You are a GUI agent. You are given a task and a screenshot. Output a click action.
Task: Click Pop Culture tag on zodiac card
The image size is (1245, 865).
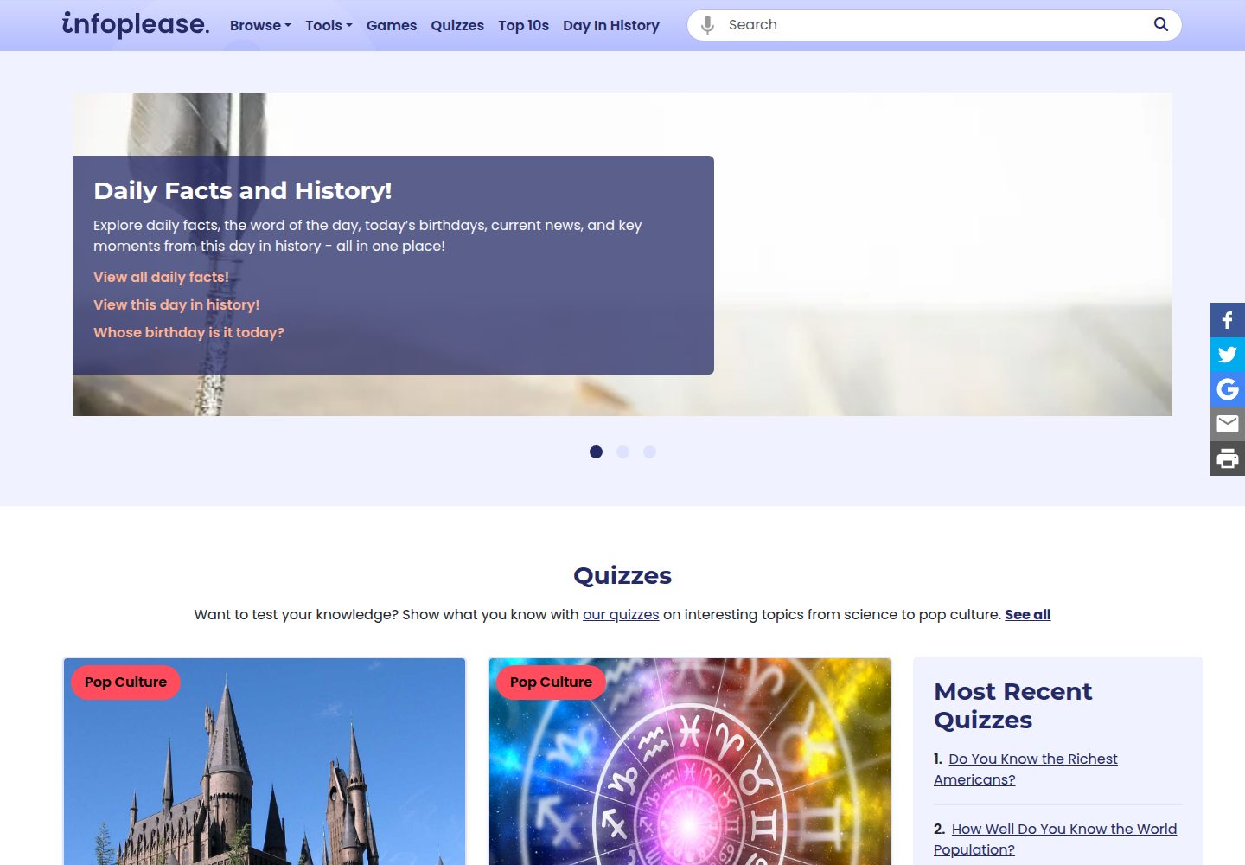pyautogui.click(x=551, y=682)
